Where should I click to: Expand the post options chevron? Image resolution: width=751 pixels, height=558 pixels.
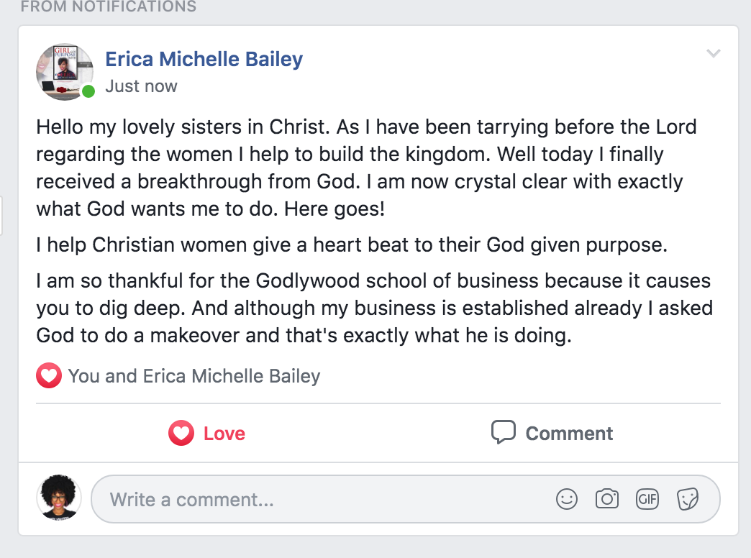click(714, 53)
